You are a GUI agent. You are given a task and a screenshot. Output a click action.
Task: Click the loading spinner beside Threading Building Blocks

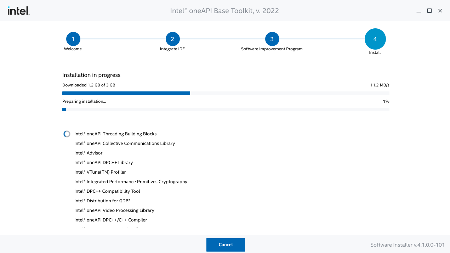[67, 134]
